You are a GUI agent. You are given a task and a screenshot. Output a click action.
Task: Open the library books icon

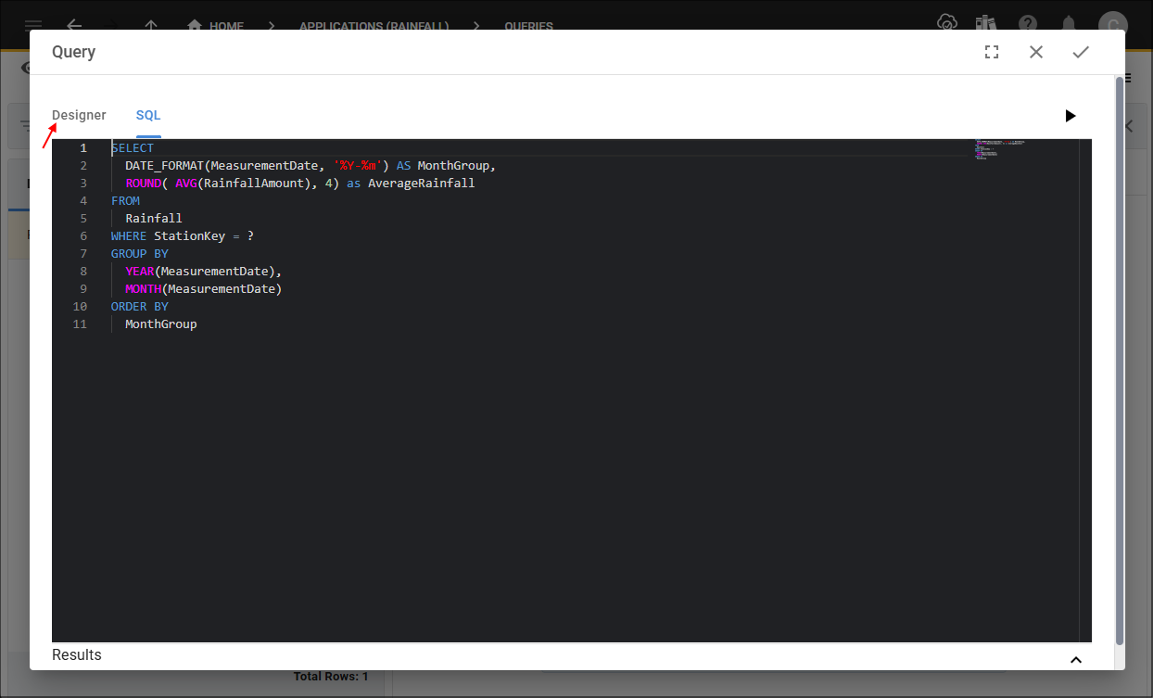pos(985,23)
